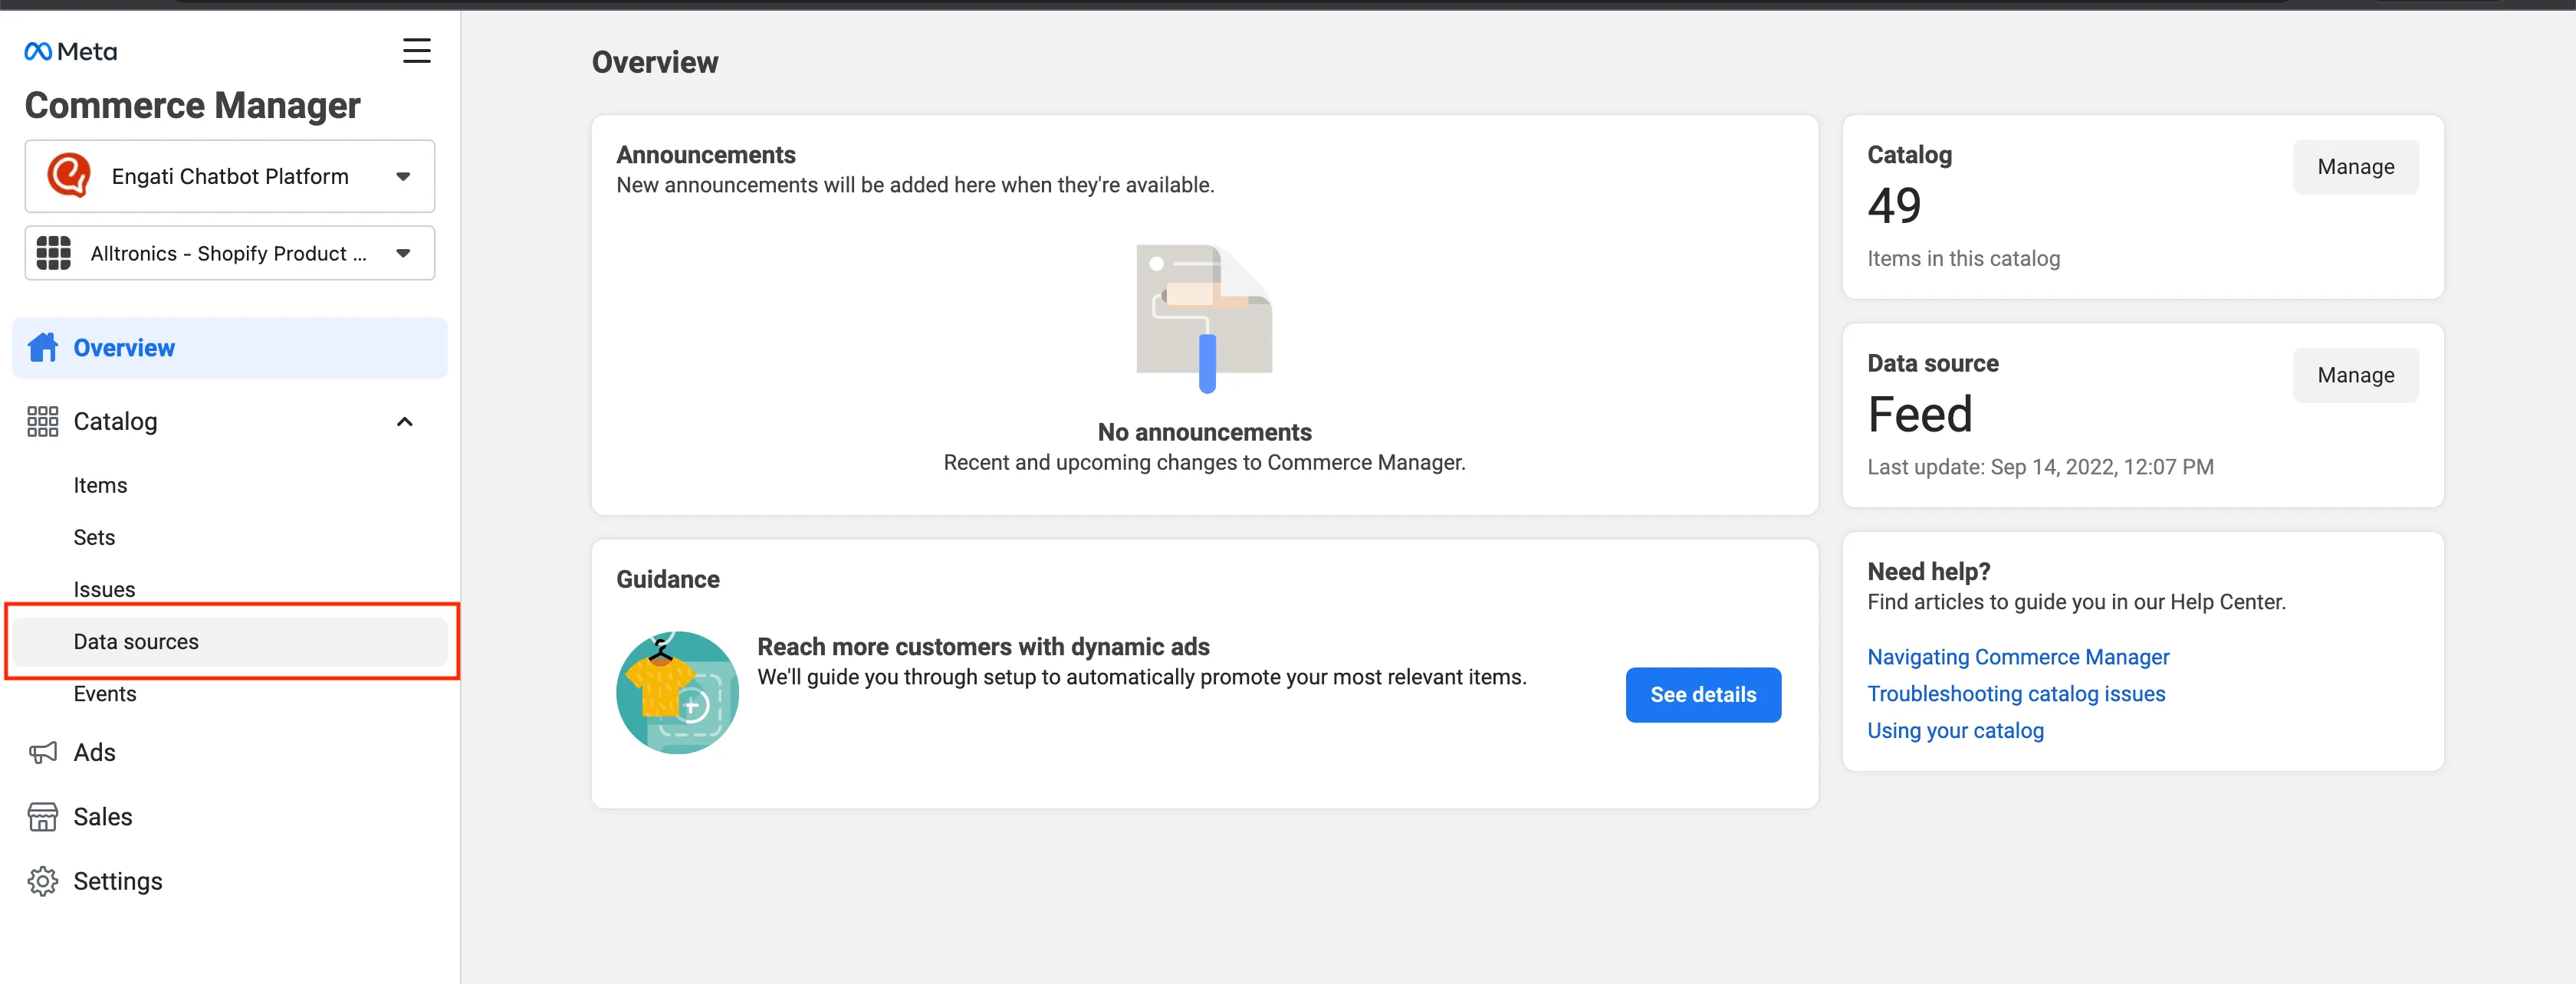This screenshot has height=984, width=2576.
Task: Open Issues under Catalog
Action: pyautogui.click(x=104, y=589)
